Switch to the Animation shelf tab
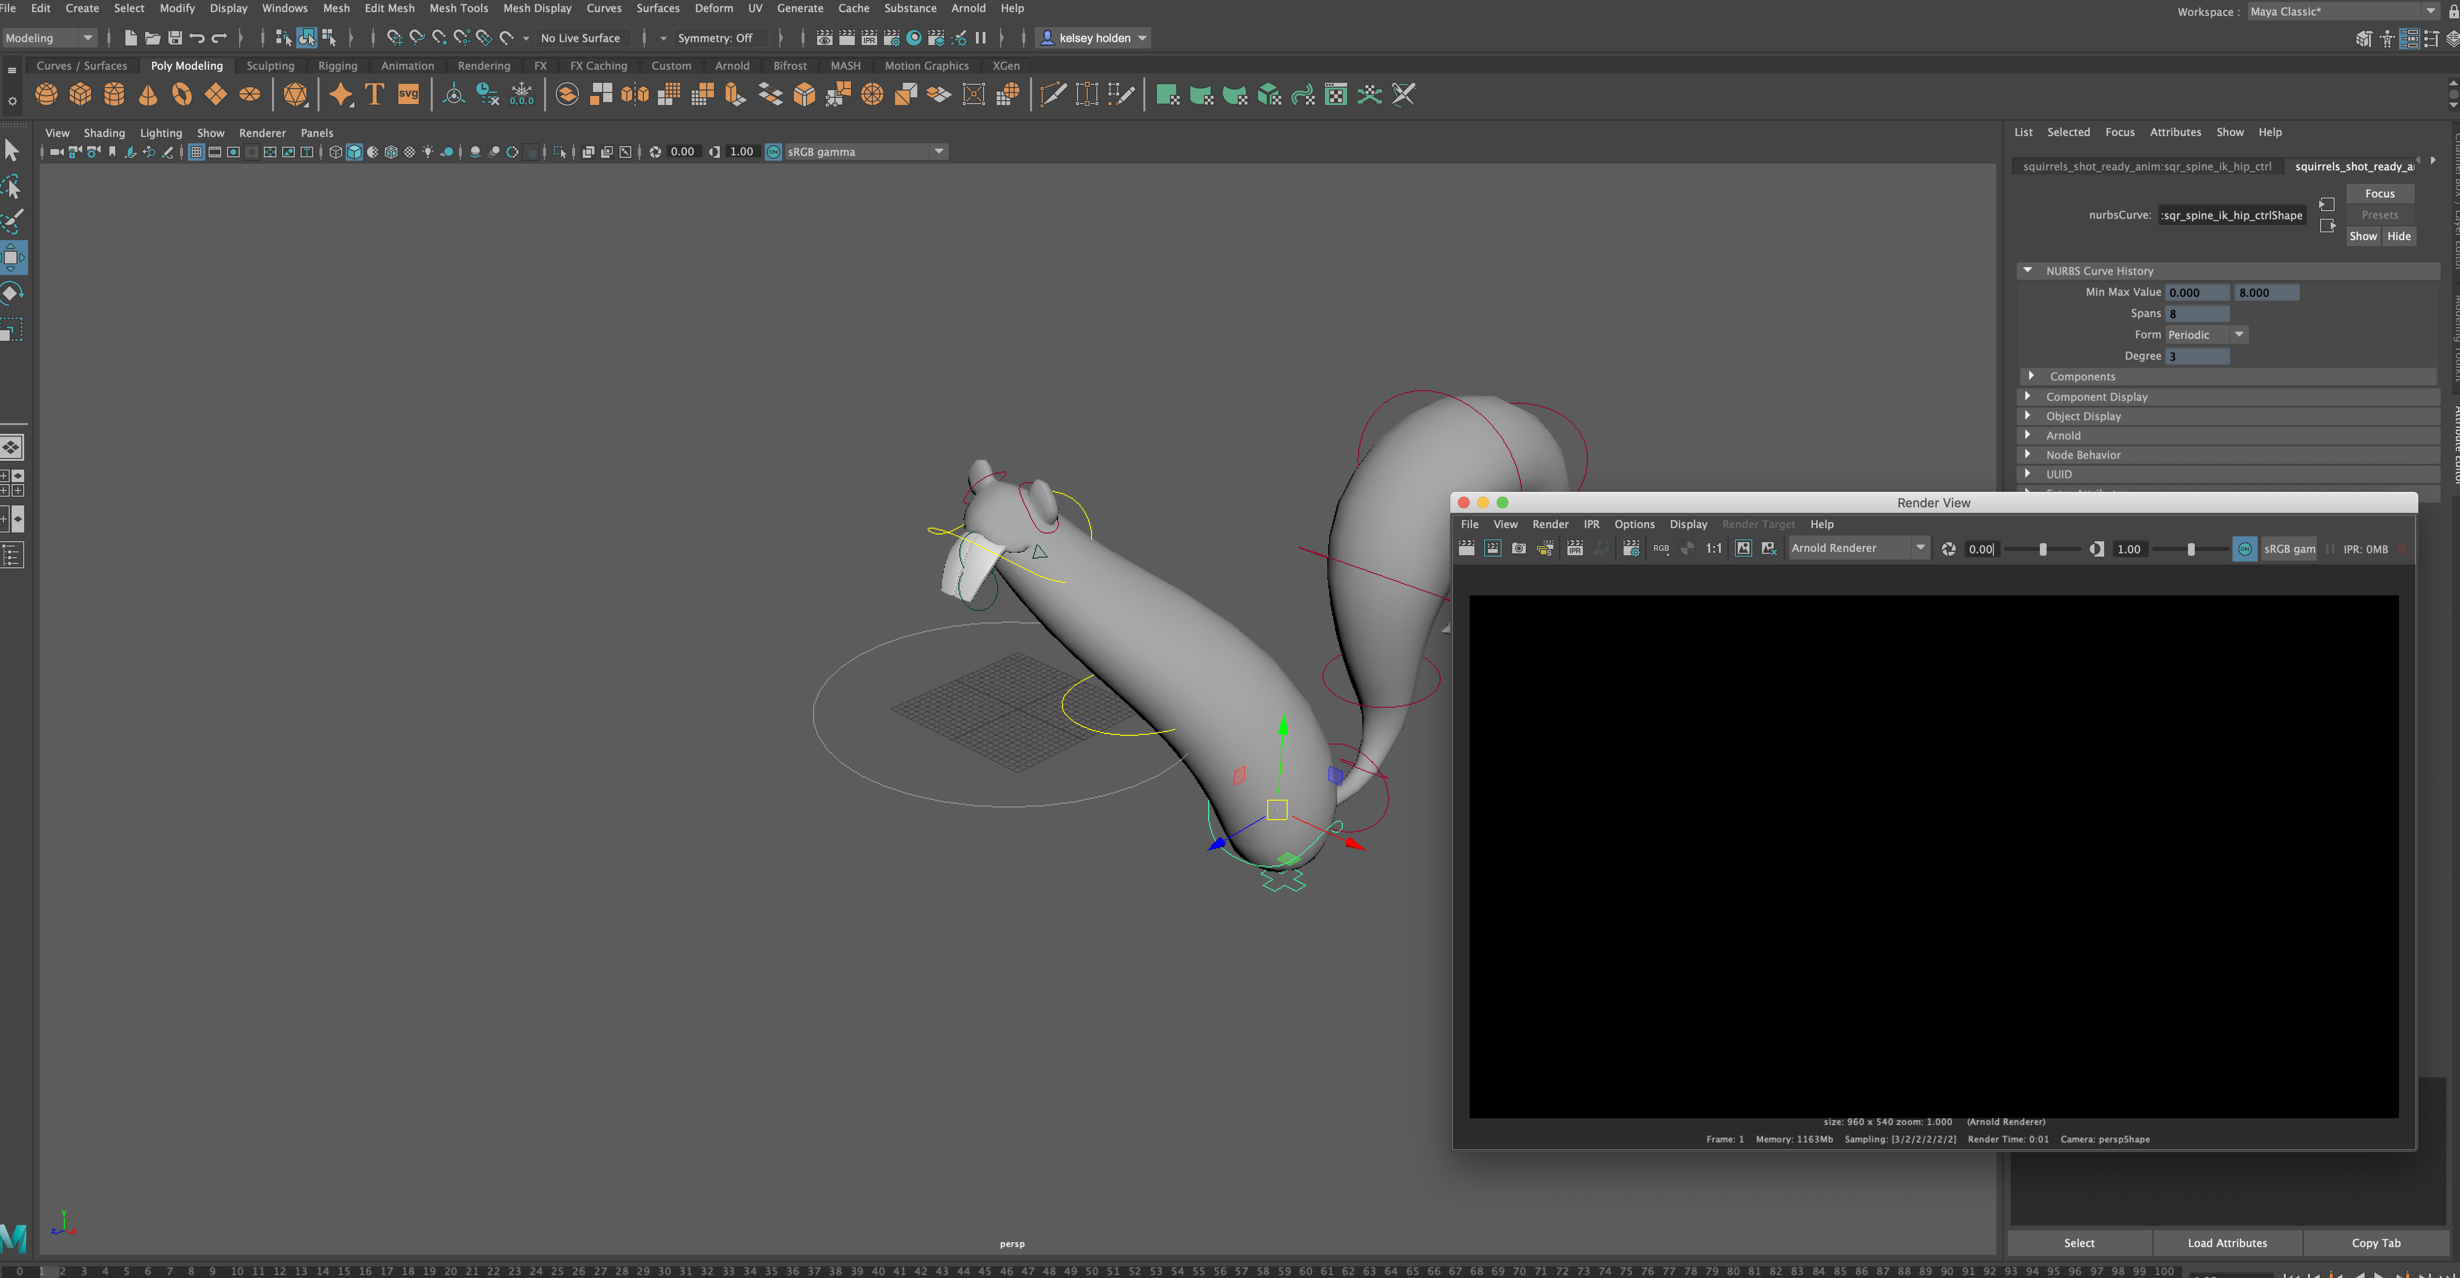Screen dimensions: 2460x1278 coord(407,66)
